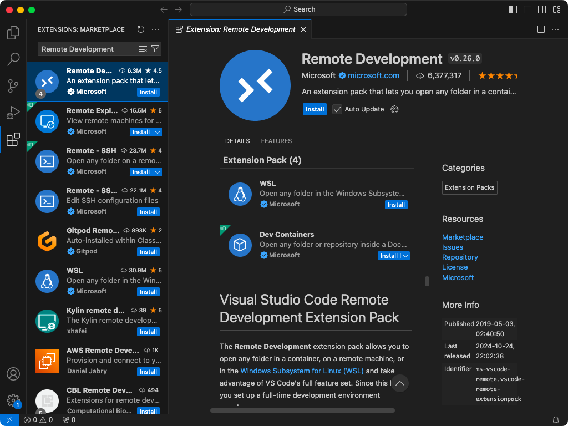This screenshot has height=426, width=568.
Task: Install Kylin remote development extension
Action: pos(148,332)
